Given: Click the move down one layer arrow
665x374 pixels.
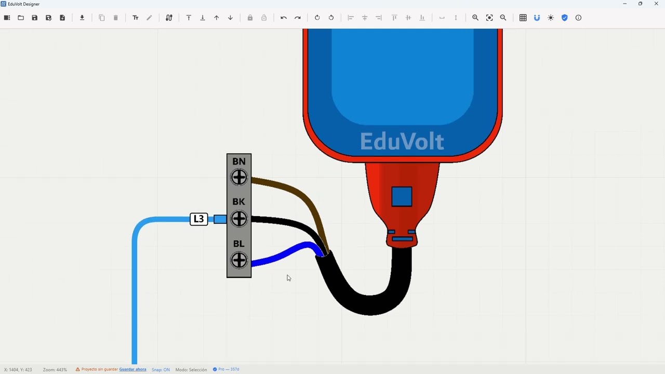Looking at the screenshot, I should pos(230,18).
